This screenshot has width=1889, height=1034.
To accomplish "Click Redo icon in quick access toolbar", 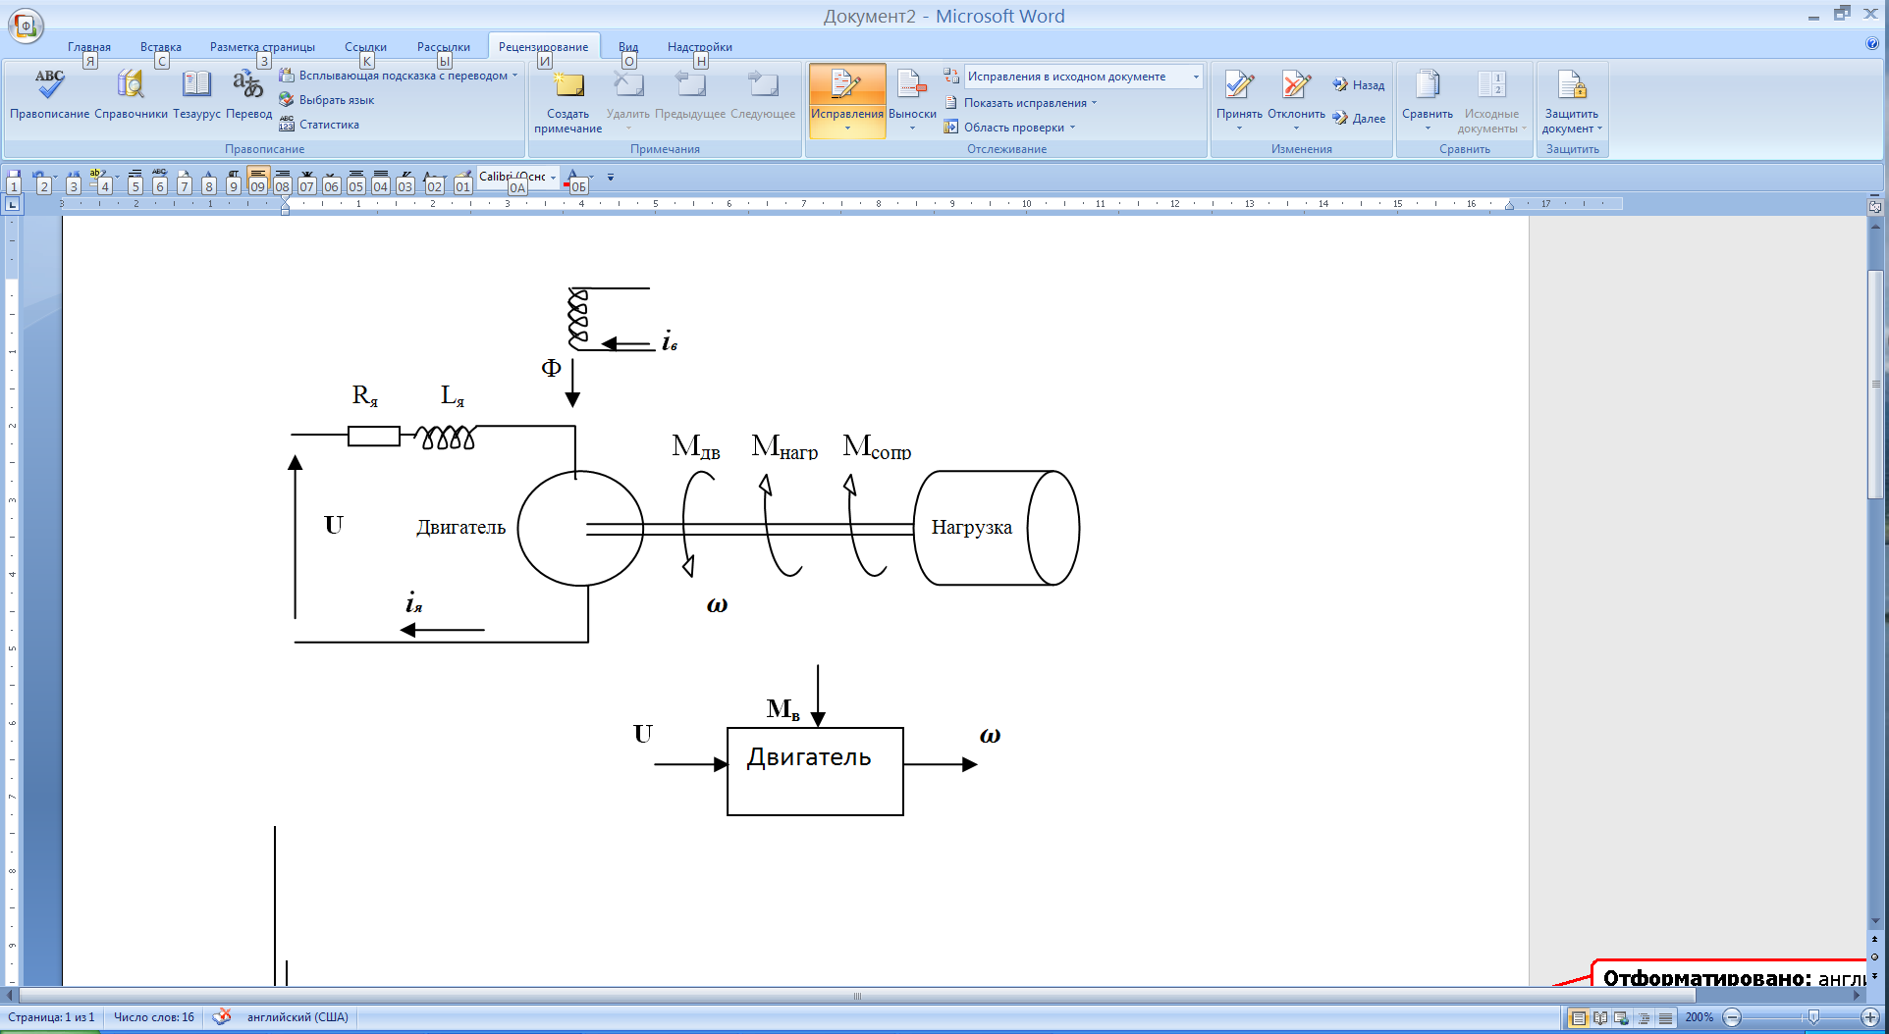I will pos(74,179).
